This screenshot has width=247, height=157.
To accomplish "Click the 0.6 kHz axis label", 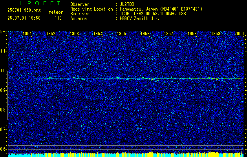I will (x=3, y=149).
